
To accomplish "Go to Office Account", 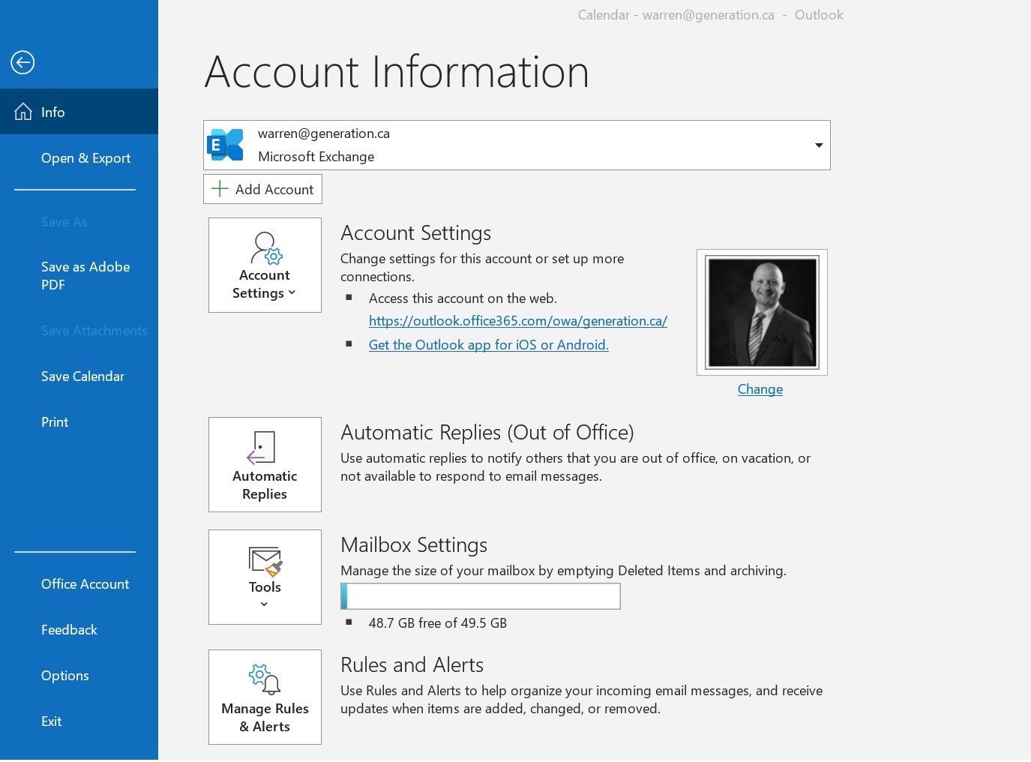I will tap(85, 584).
